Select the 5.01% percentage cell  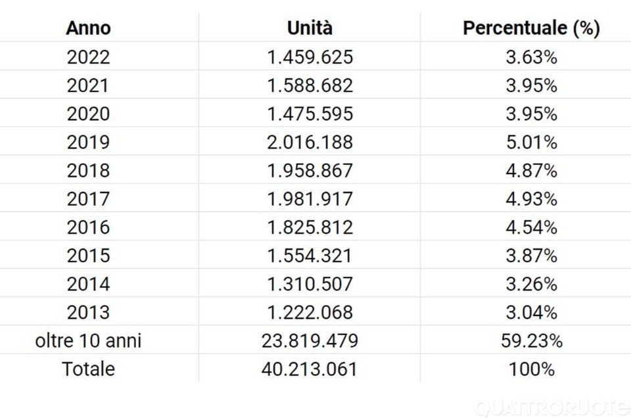pyautogui.click(x=531, y=142)
